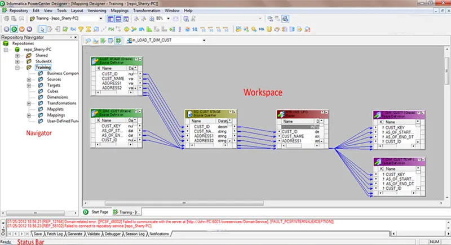This screenshot has height=245, width=451.
Task: Expand the StudentX folder node
Action: pyautogui.click(x=17, y=61)
